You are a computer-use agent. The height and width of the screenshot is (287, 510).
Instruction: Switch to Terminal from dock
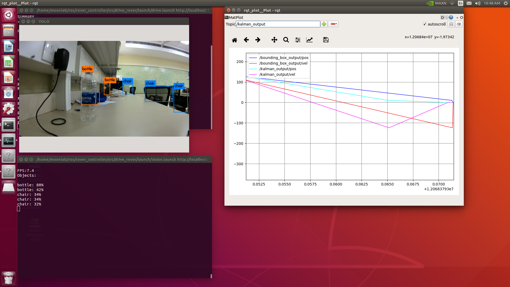8,125
